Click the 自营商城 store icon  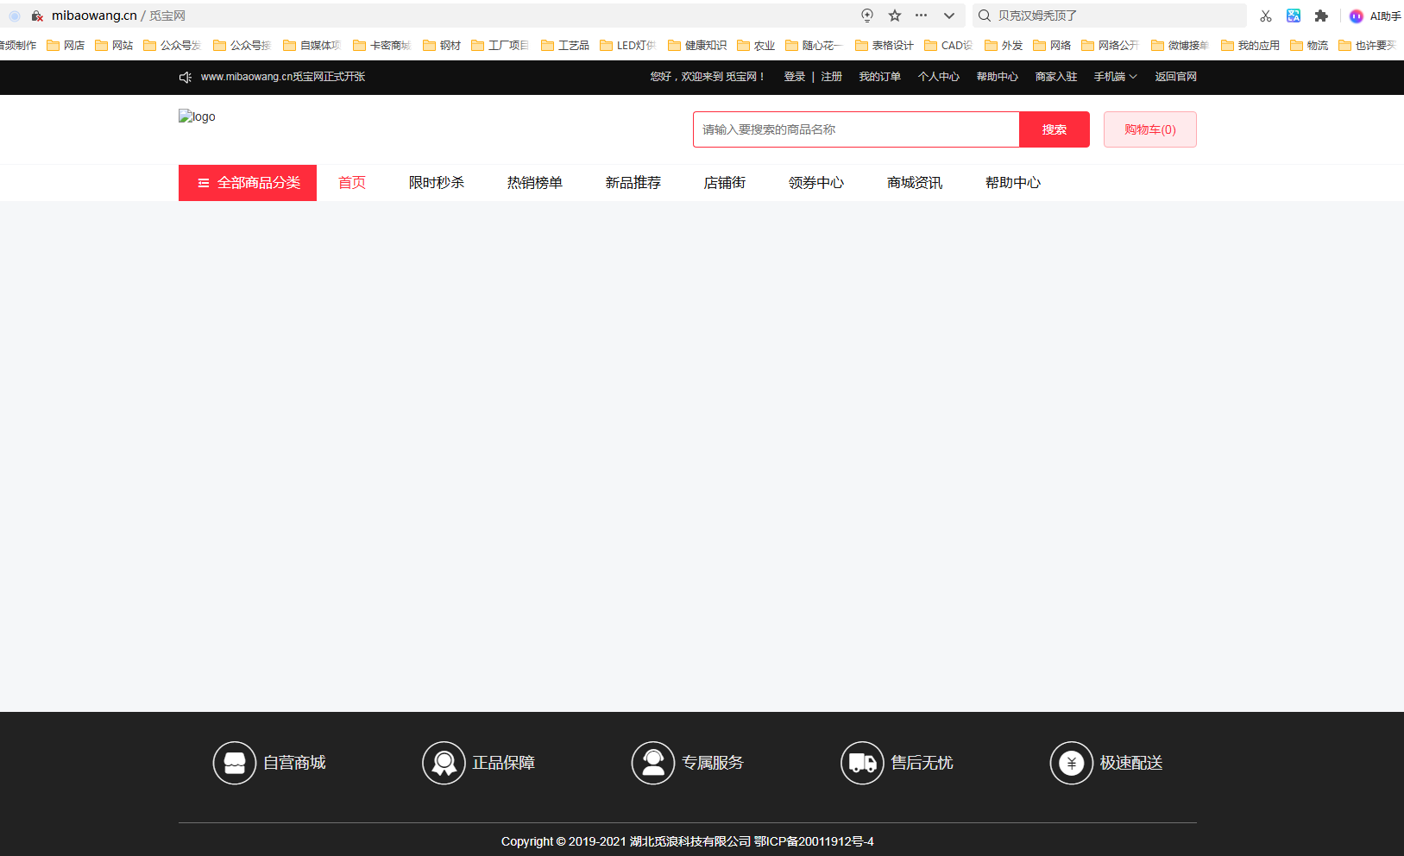tap(235, 763)
